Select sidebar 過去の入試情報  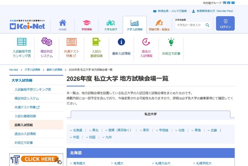pos(25,134)
